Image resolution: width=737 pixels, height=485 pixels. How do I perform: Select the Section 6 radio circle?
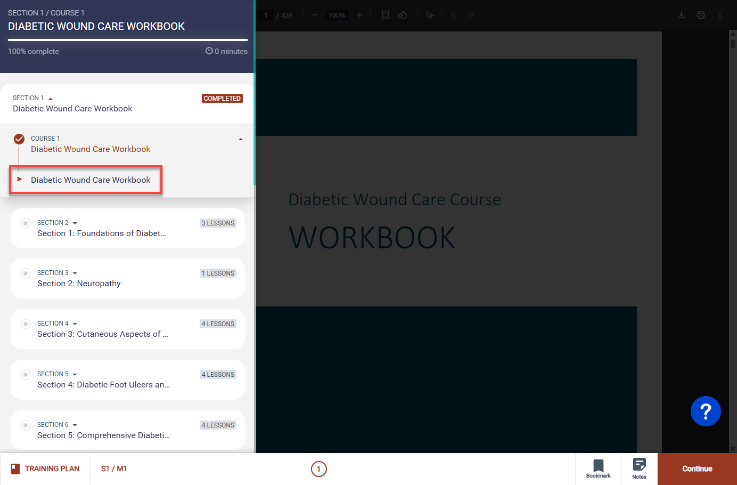[26, 425]
